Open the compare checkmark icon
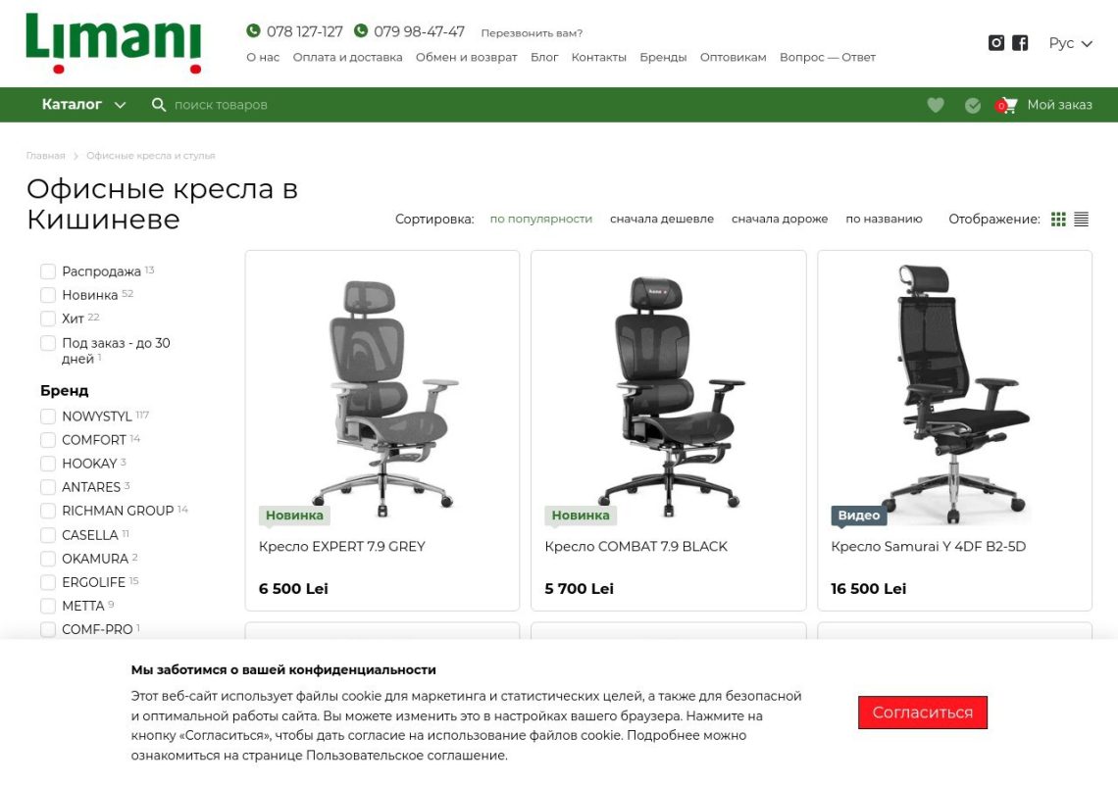The height and width of the screenshot is (786, 1118). click(973, 106)
